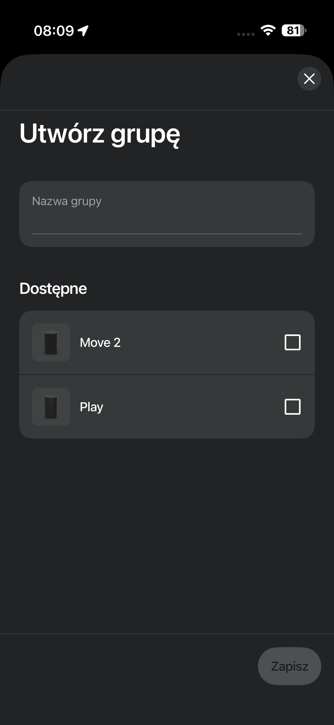Tap the divider between Move 2 and Play

167,375
